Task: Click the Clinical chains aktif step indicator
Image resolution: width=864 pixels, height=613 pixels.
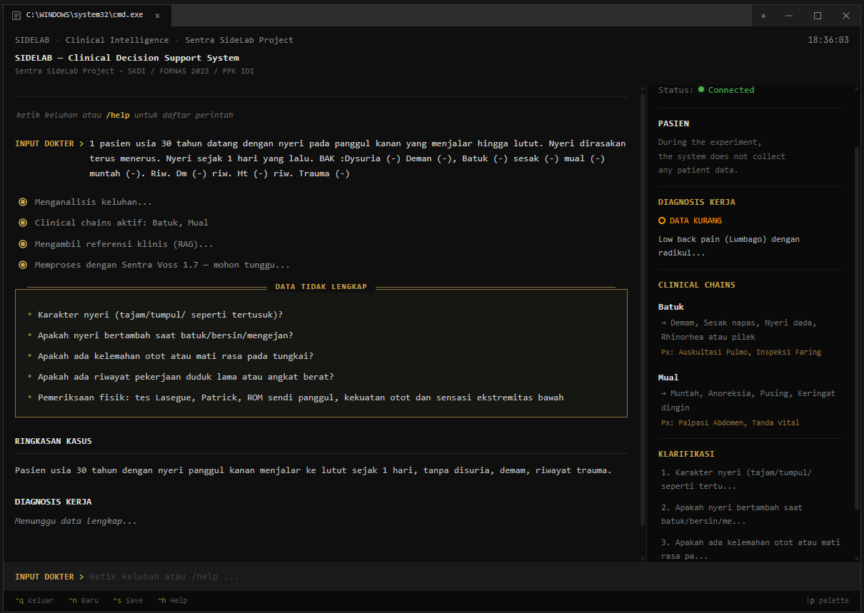Action: click(23, 223)
